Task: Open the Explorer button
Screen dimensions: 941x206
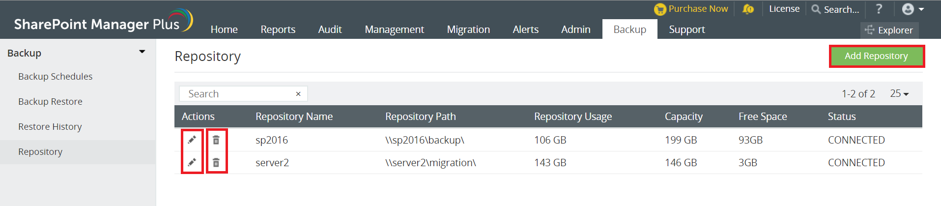Action: click(x=889, y=30)
